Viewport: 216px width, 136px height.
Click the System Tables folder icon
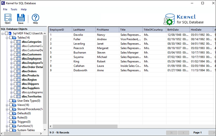coord(14,130)
